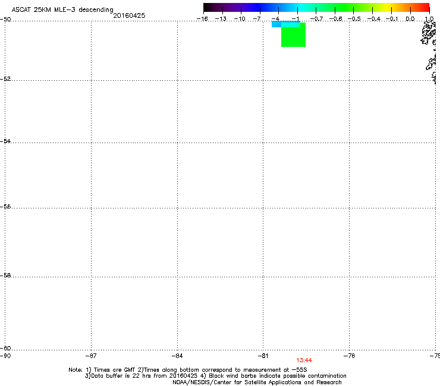Click the -0.5 color scale label
The image size is (440, 386).
tap(354, 19)
